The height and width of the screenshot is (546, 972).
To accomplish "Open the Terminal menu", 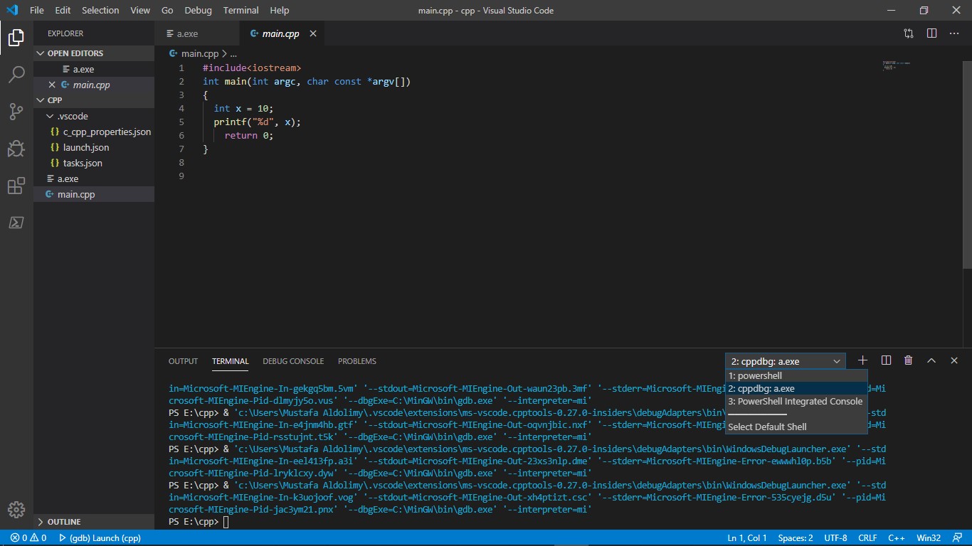I will click(x=241, y=10).
